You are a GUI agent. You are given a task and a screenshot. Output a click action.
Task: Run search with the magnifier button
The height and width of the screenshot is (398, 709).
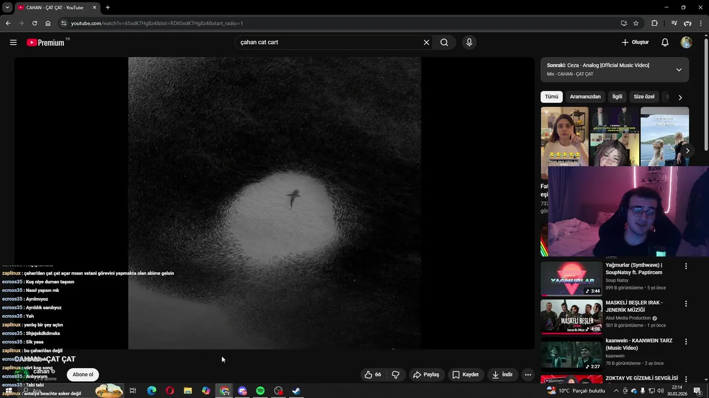(x=444, y=43)
